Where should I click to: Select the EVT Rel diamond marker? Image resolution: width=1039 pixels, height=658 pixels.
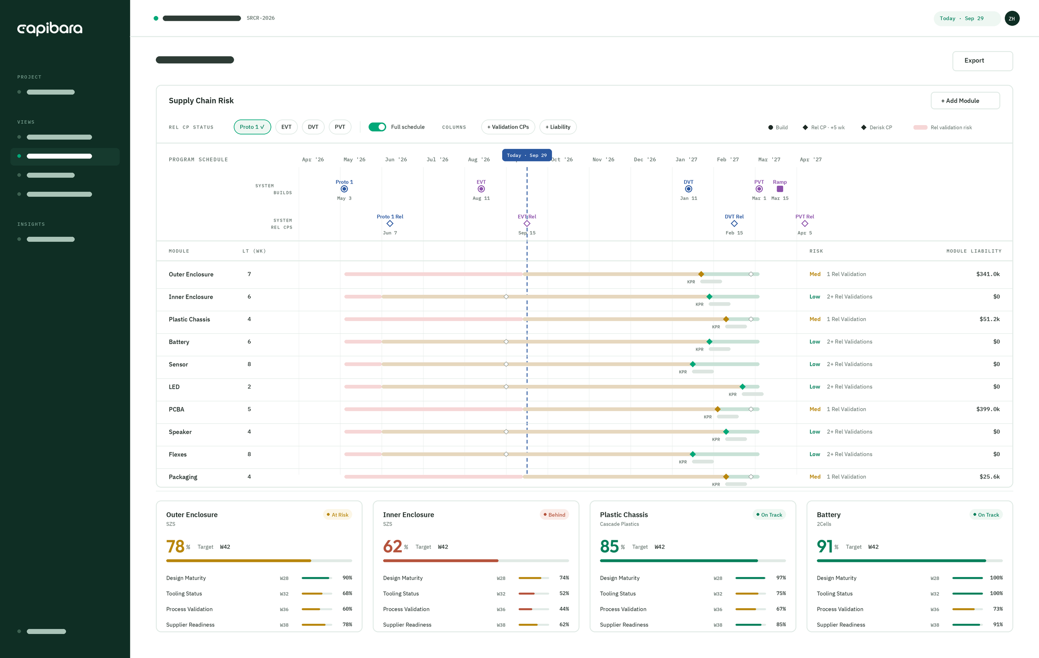(x=527, y=224)
